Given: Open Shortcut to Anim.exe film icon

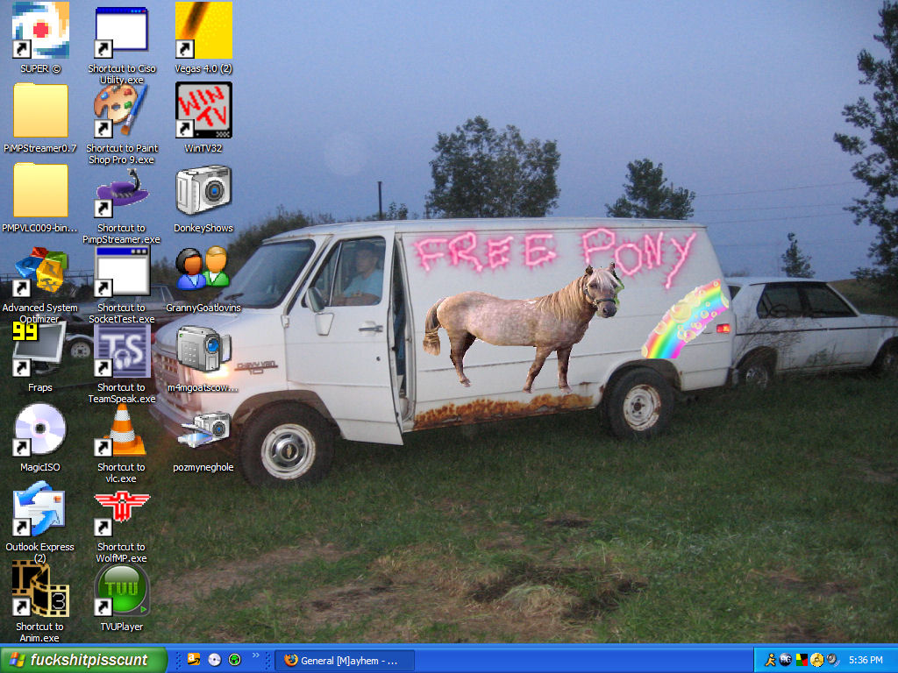Looking at the screenshot, I should tap(40, 589).
